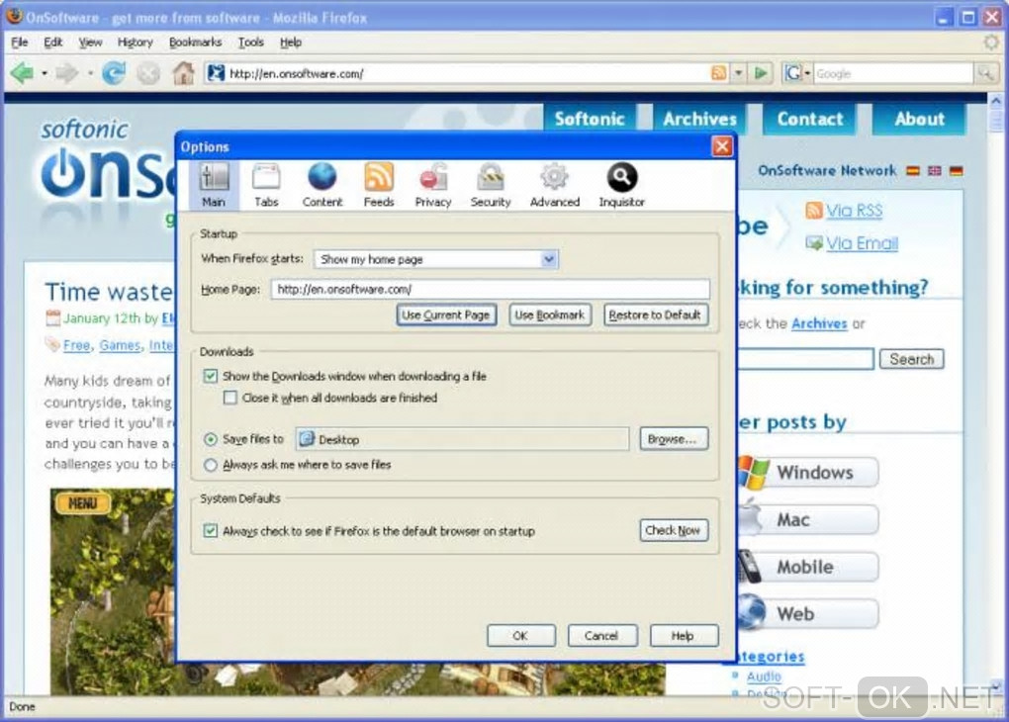1009x722 pixels.
Task: Open the Feeds options panel
Action: coord(378,185)
